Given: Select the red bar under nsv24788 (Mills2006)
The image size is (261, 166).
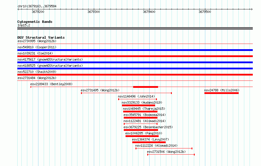Looking at the screenshot, I should click(221, 93).
